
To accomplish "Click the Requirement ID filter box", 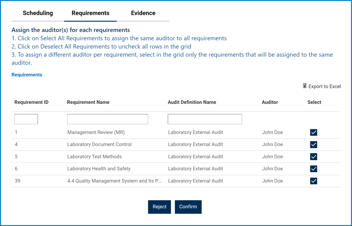I will pyautogui.click(x=26, y=119).
